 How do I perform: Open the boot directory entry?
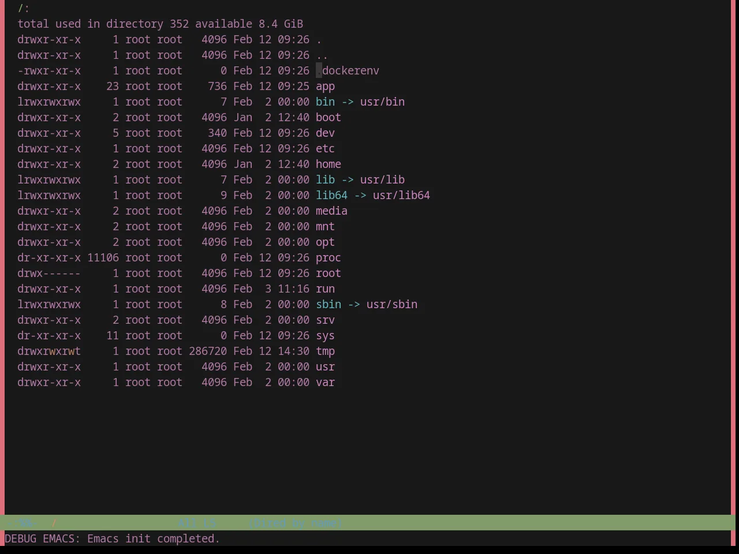pos(329,117)
